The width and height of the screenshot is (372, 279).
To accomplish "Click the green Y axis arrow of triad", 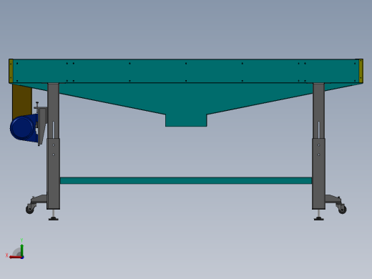I will click(22, 250).
